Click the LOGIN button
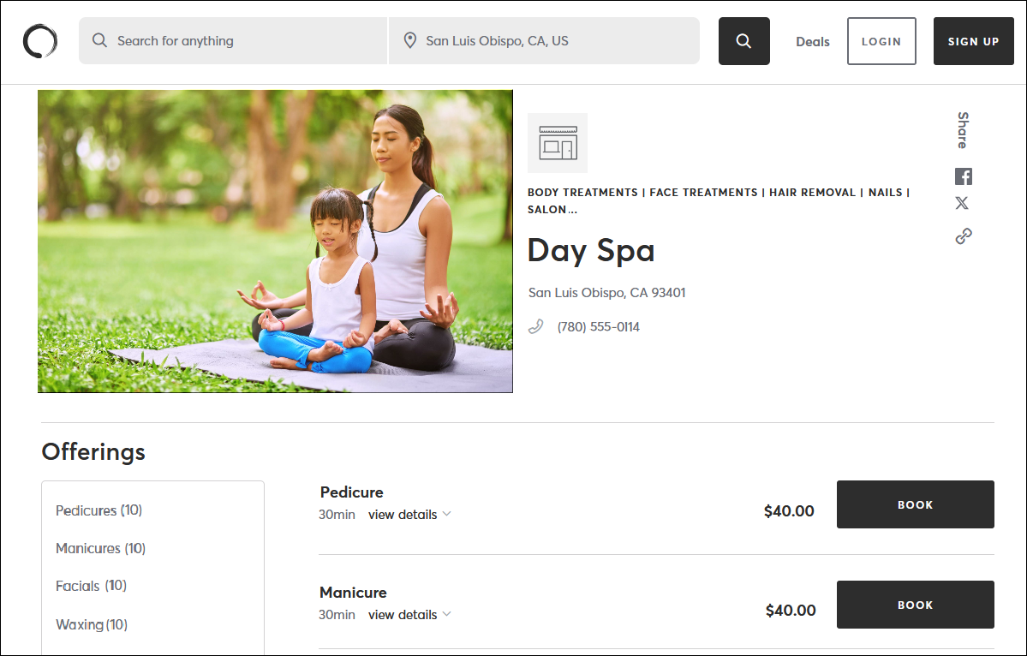The image size is (1027, 656). click(x=881, y=40)
